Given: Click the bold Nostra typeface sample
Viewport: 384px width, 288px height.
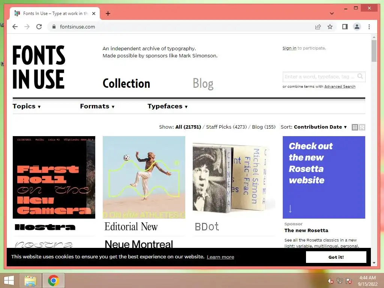Looking at the screenshot, I should tap(45, 227).
